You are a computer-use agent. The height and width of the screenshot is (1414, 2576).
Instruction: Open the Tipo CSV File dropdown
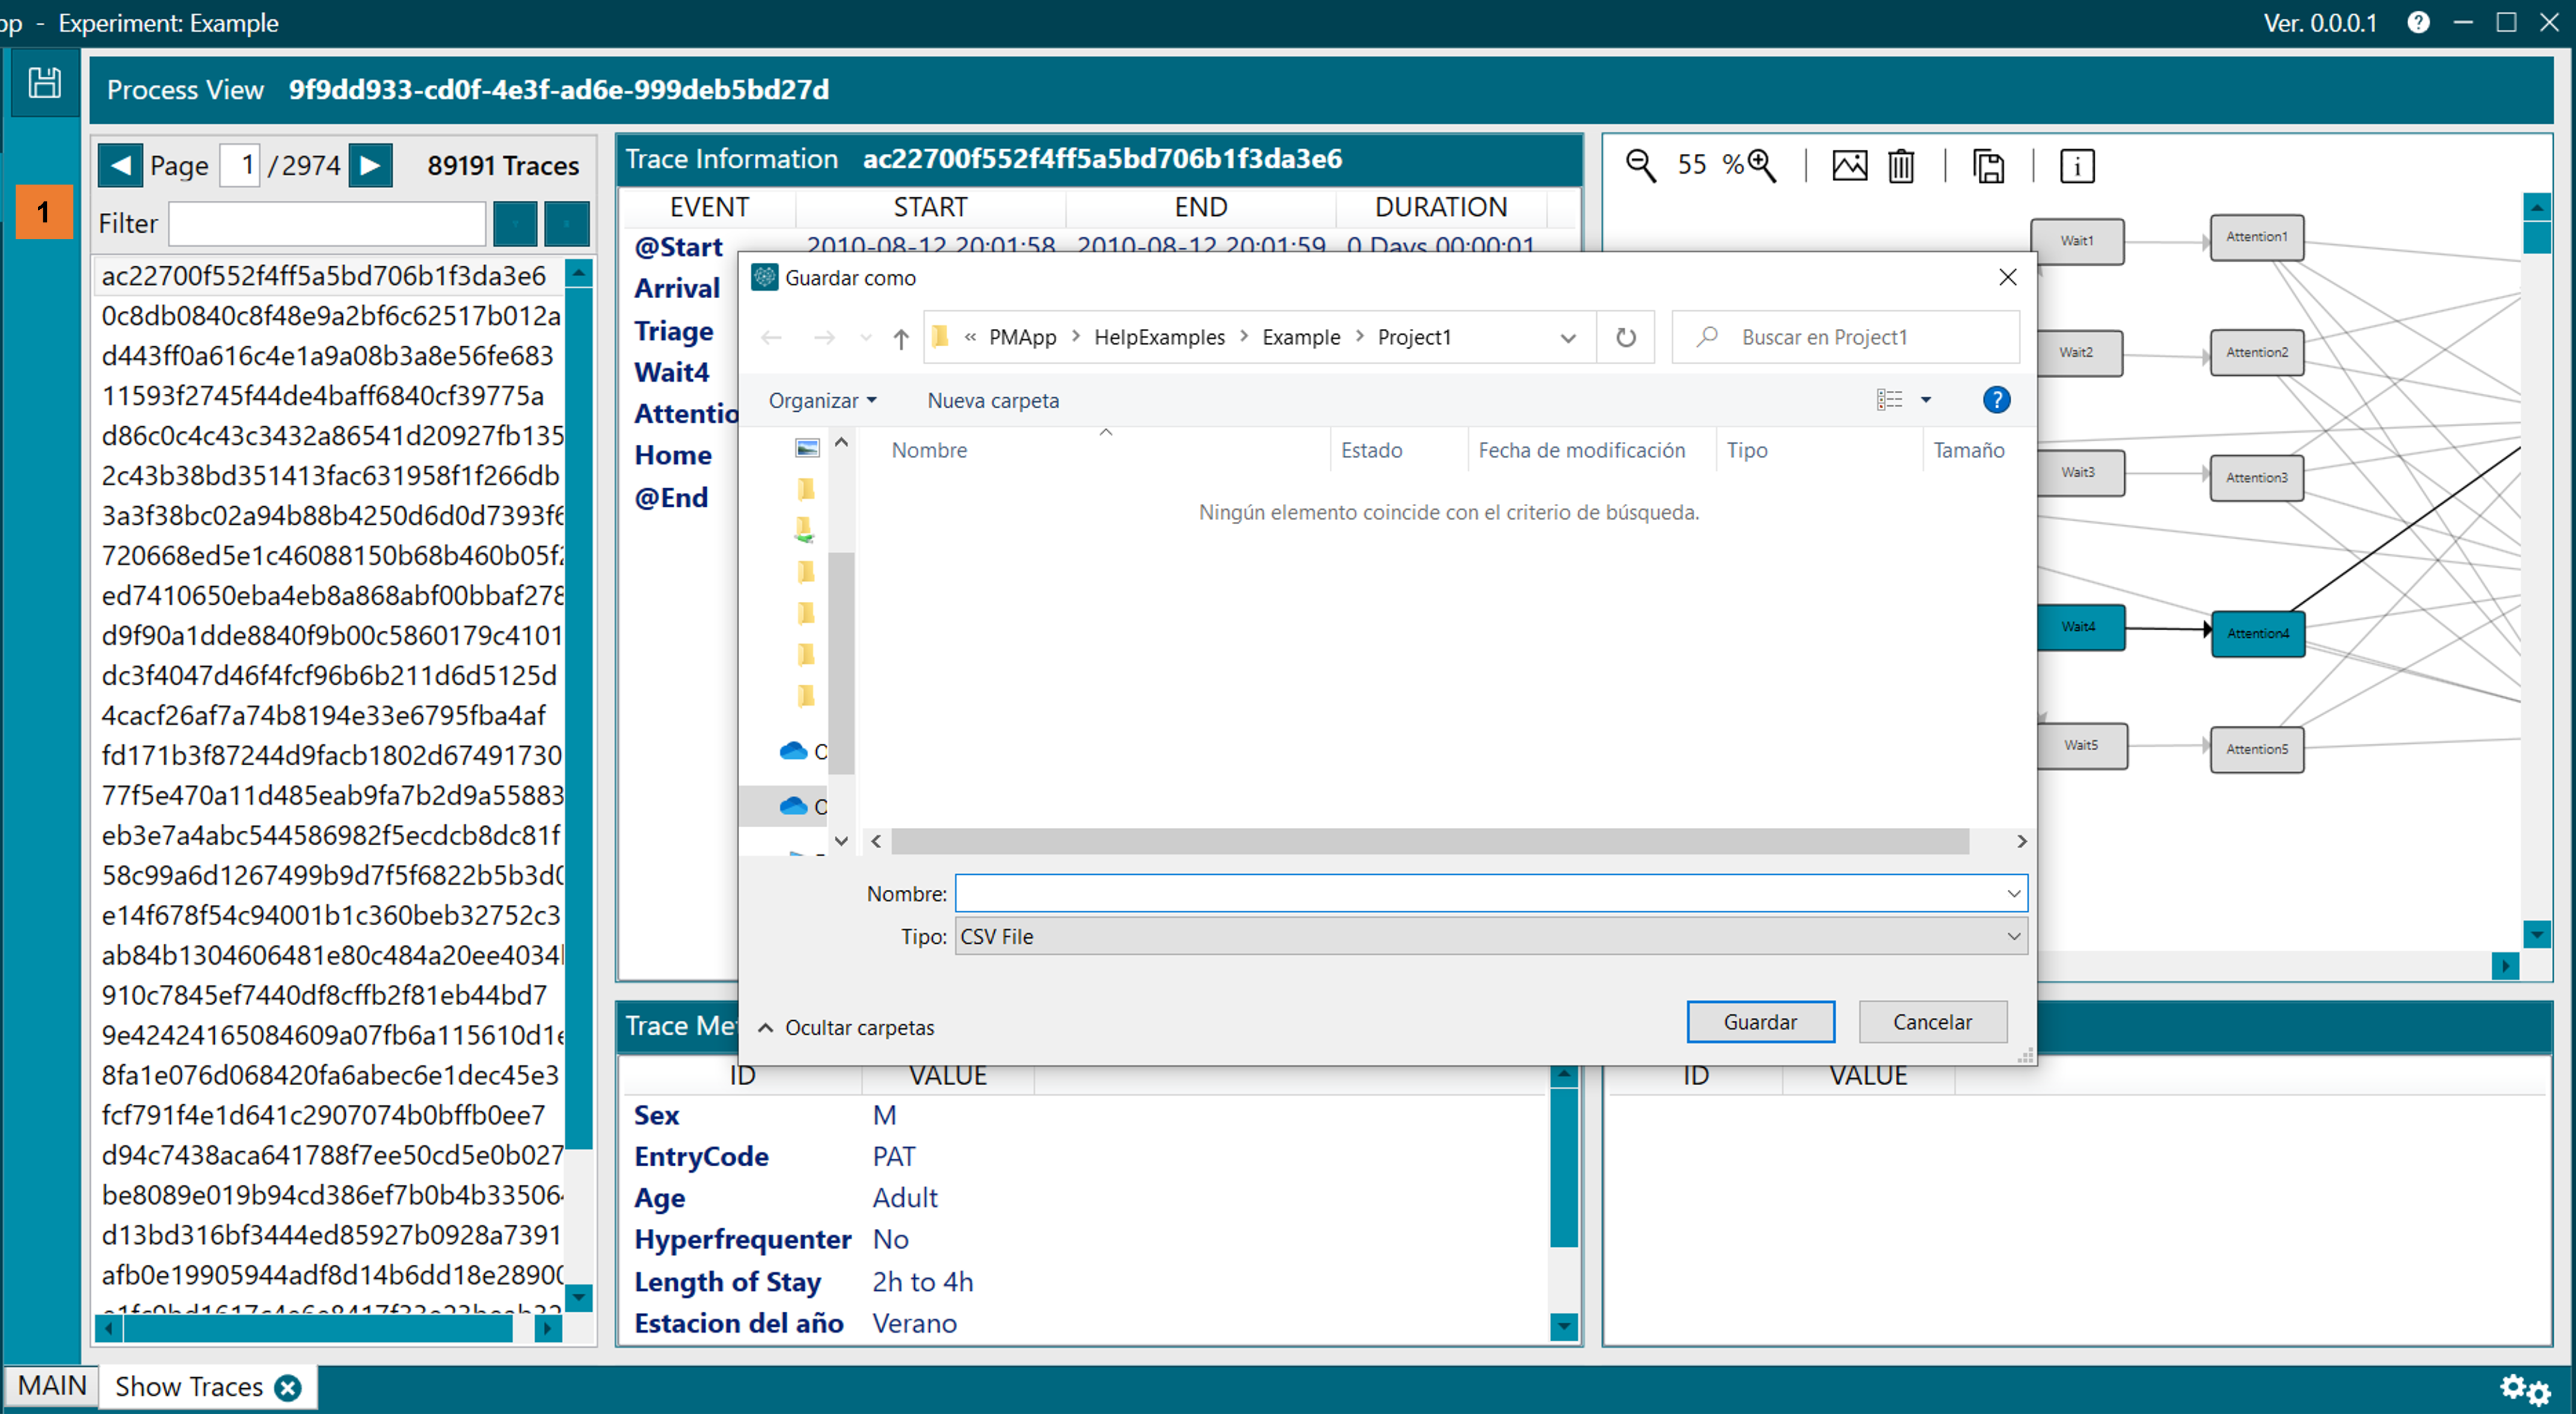click(1491, 936)
